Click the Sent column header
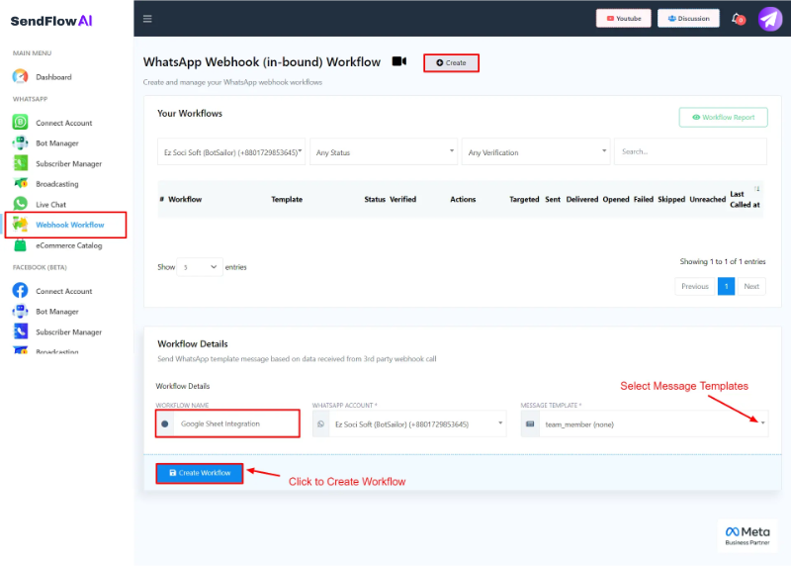791x566 pixels. click(553, 200)
